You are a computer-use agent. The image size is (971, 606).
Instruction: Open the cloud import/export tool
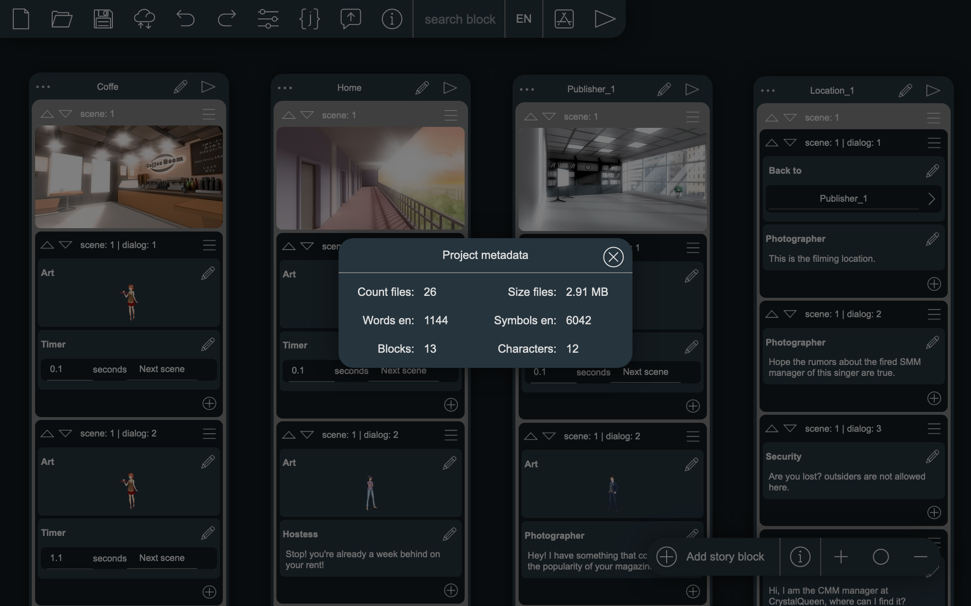(145, 19)
